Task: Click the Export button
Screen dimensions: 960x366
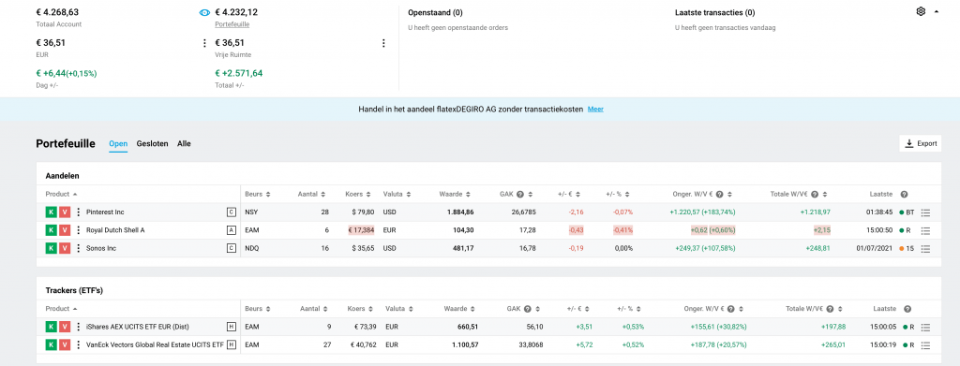Action: click(x=921, y=143)
